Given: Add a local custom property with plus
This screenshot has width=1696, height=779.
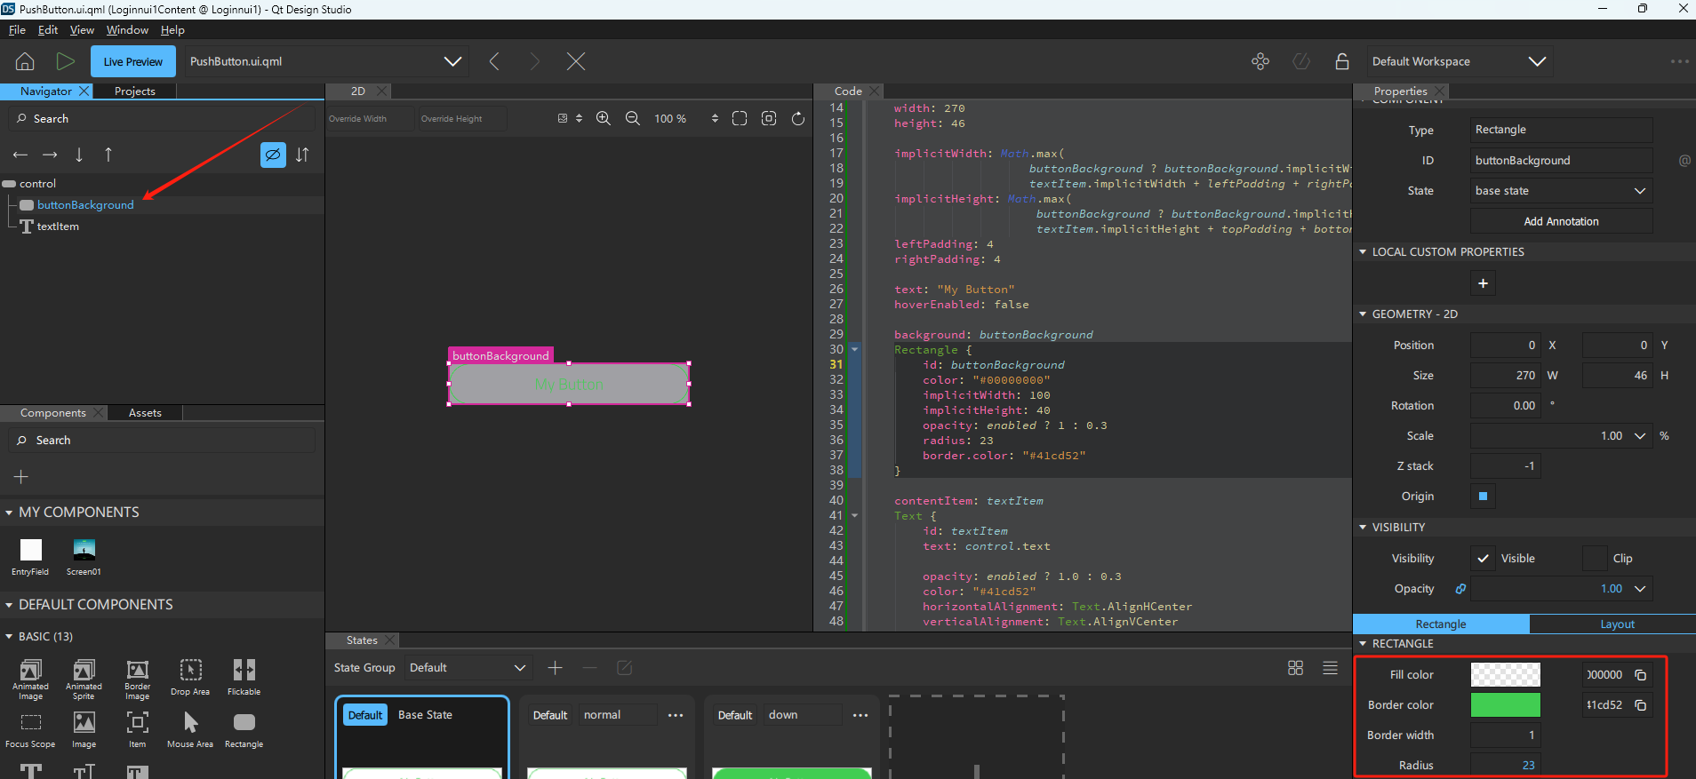Looking at the screenshot, I should pyautogui.click(x=1483, y=283).
